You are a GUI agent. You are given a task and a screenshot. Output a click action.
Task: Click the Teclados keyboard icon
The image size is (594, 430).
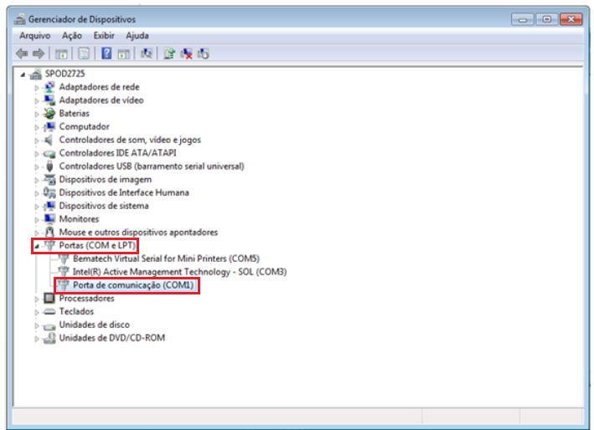click(x=49, y=312)
